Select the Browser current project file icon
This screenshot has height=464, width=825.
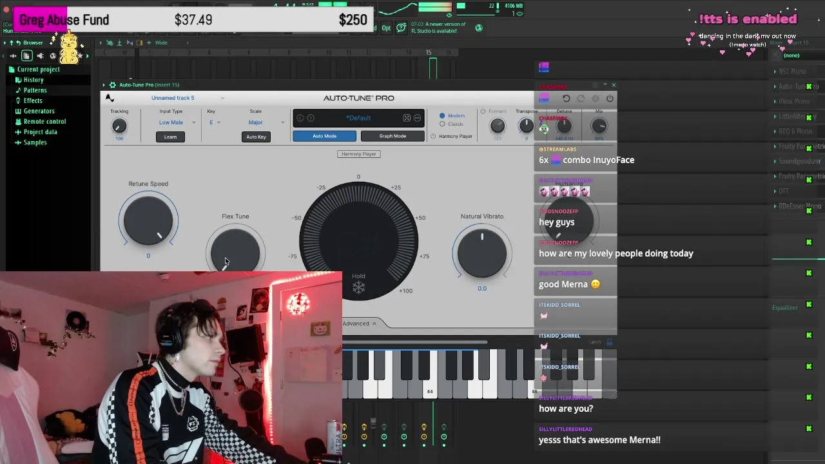click(26, 56)
